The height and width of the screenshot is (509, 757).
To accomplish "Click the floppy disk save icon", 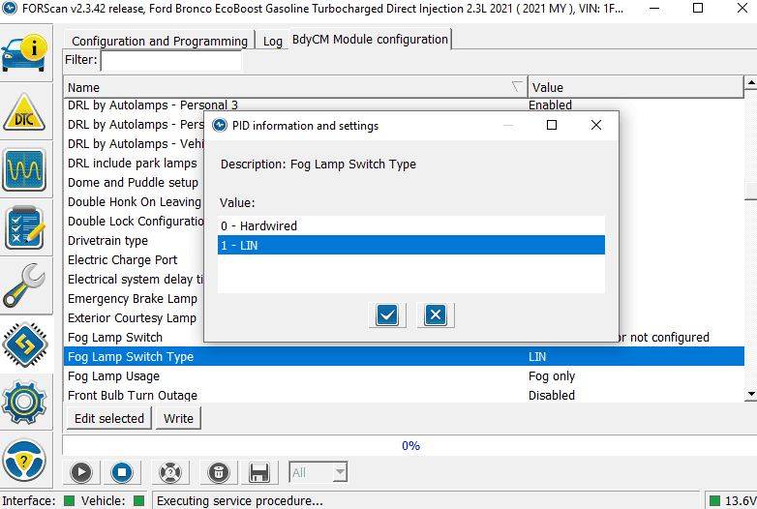I will coord(259,472).
